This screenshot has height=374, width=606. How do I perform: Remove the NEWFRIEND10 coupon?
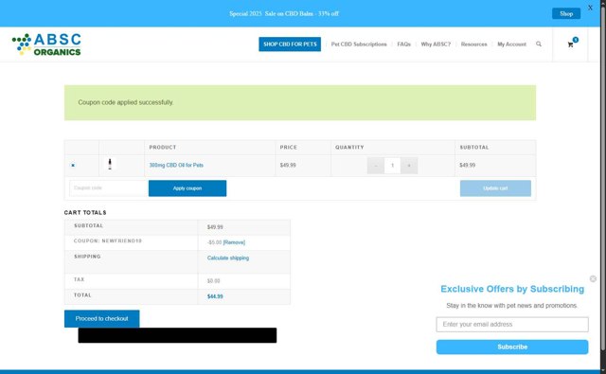pos(234,242)
